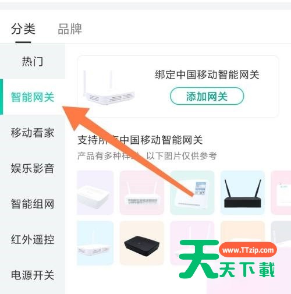Select the gateway with label sticker on green tile

(x=192, y=193)
